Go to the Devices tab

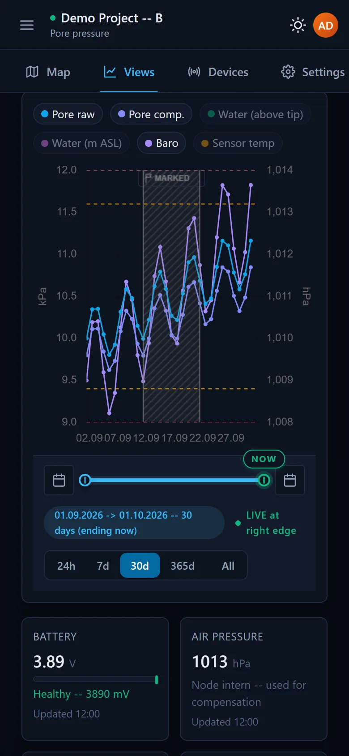(x=218, y=72)
